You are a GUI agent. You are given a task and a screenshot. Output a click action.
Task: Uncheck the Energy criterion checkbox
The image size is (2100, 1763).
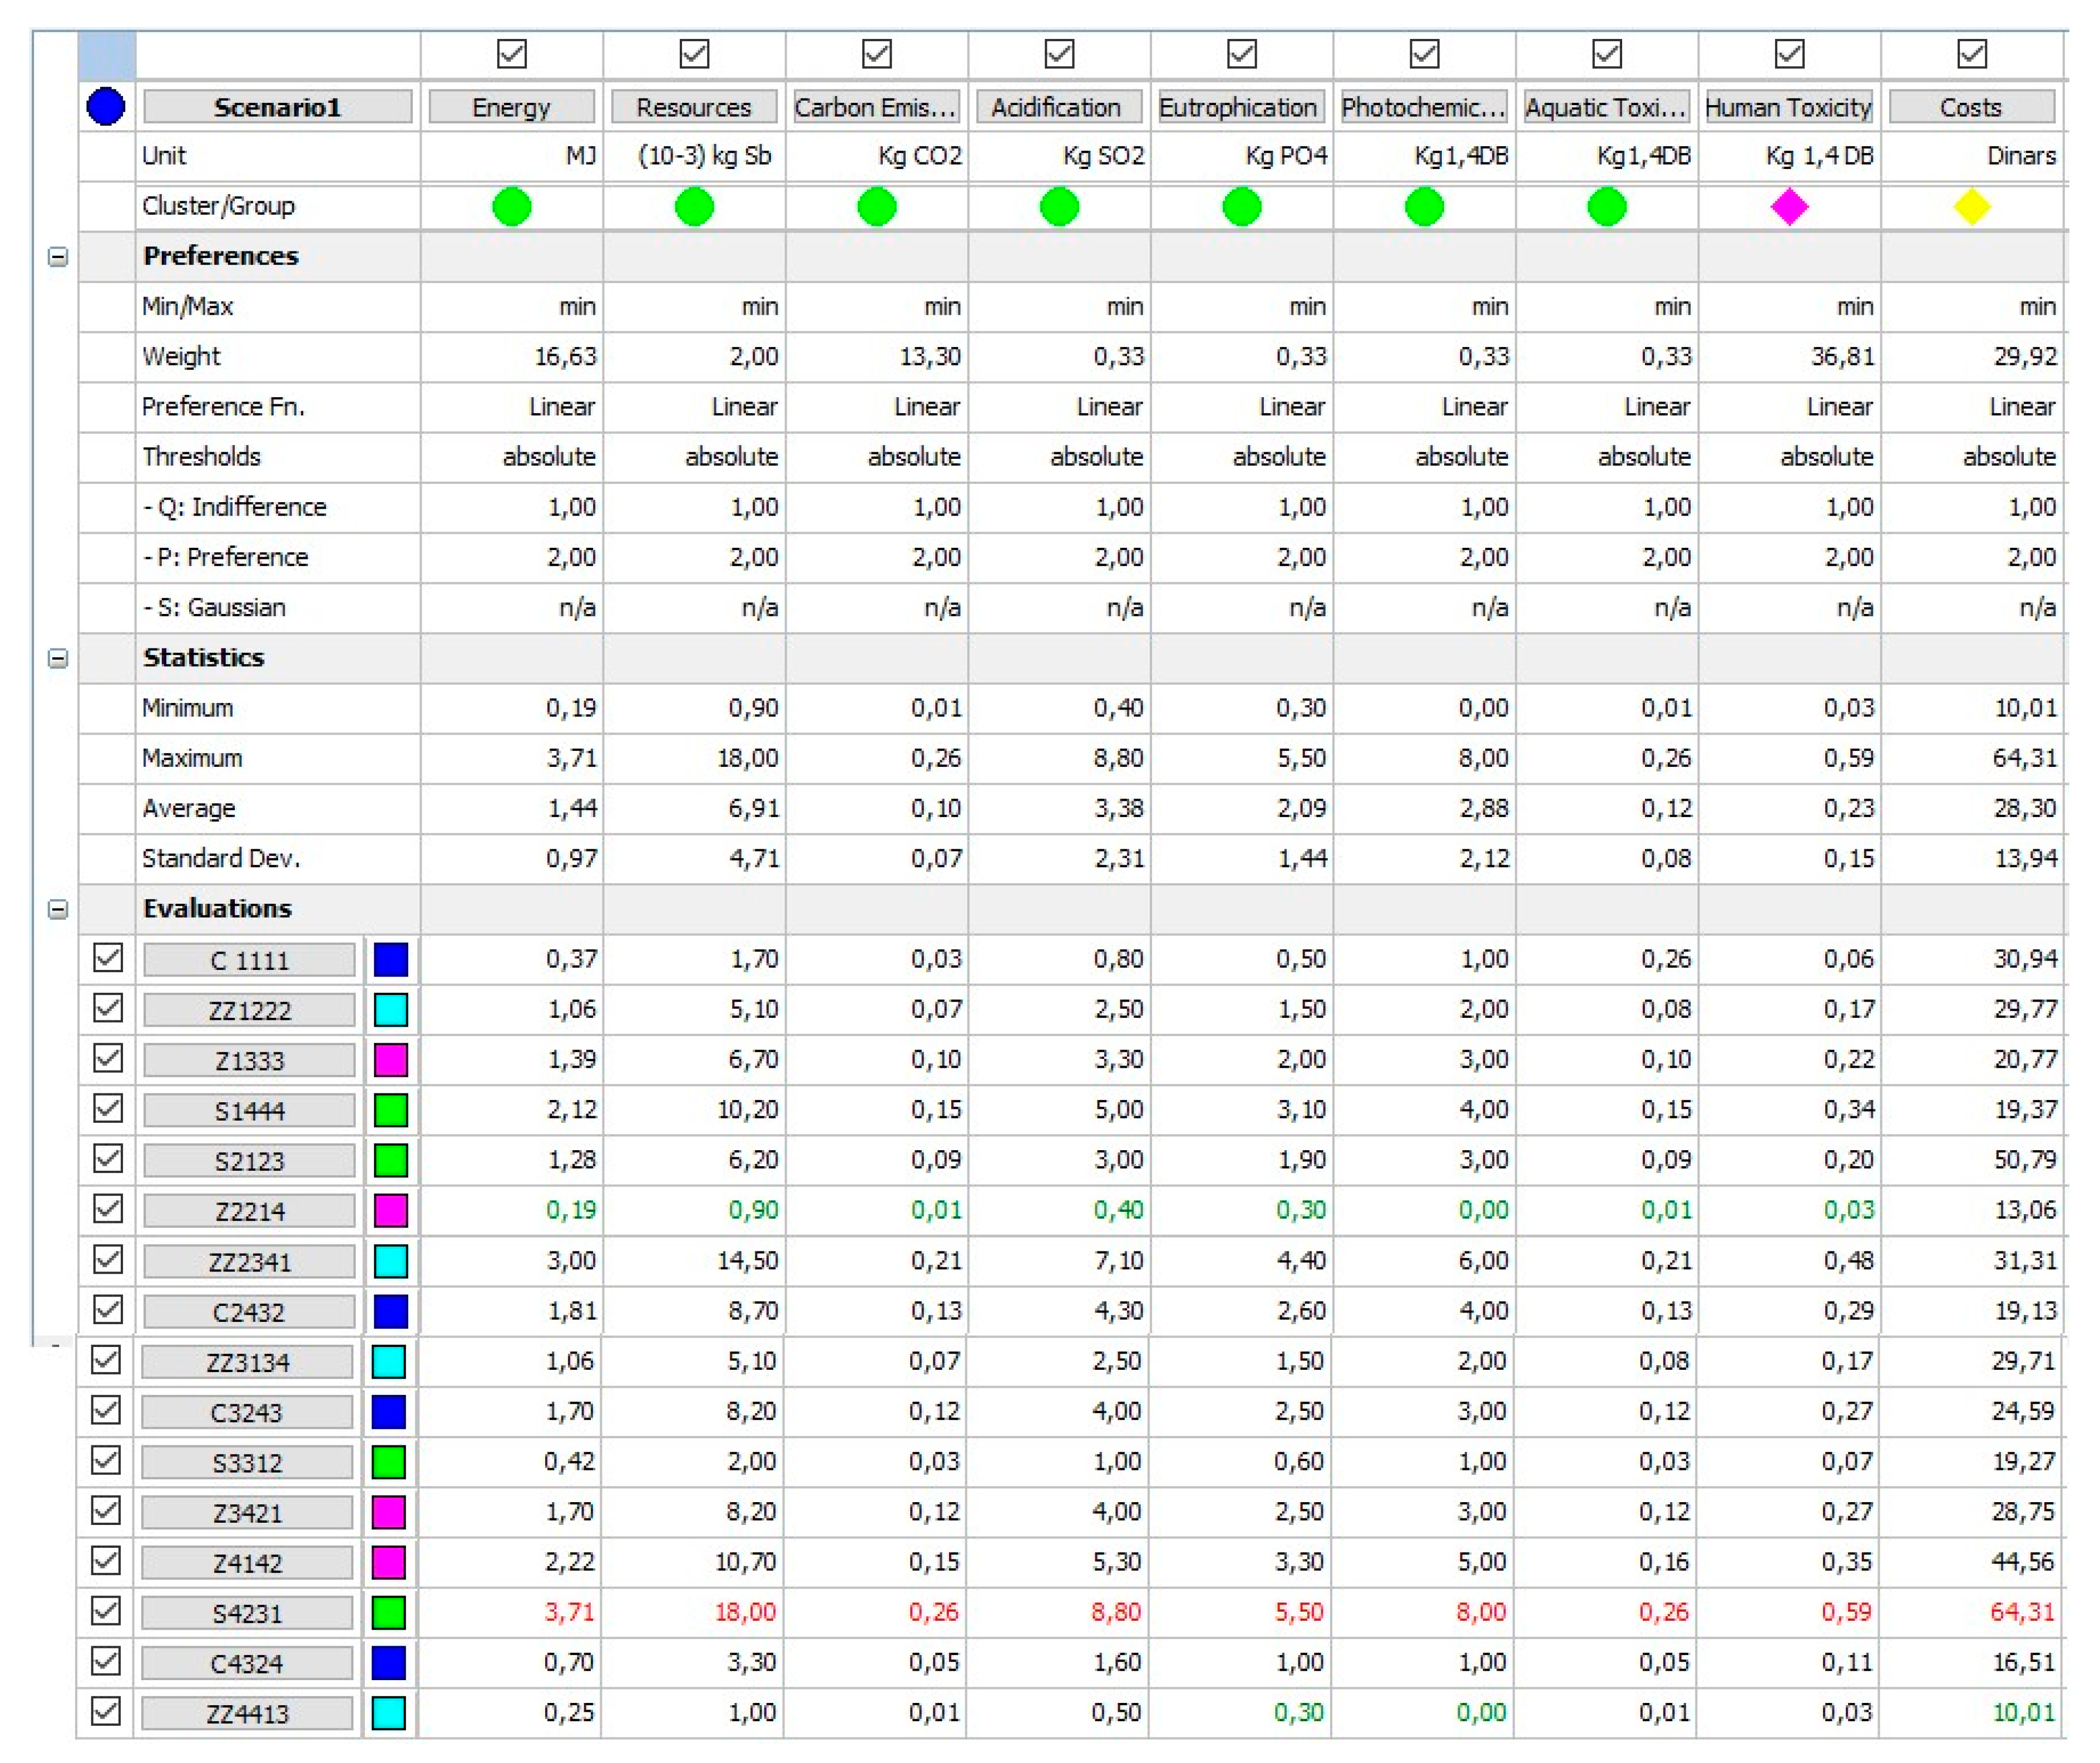click(x=512, y=53)
